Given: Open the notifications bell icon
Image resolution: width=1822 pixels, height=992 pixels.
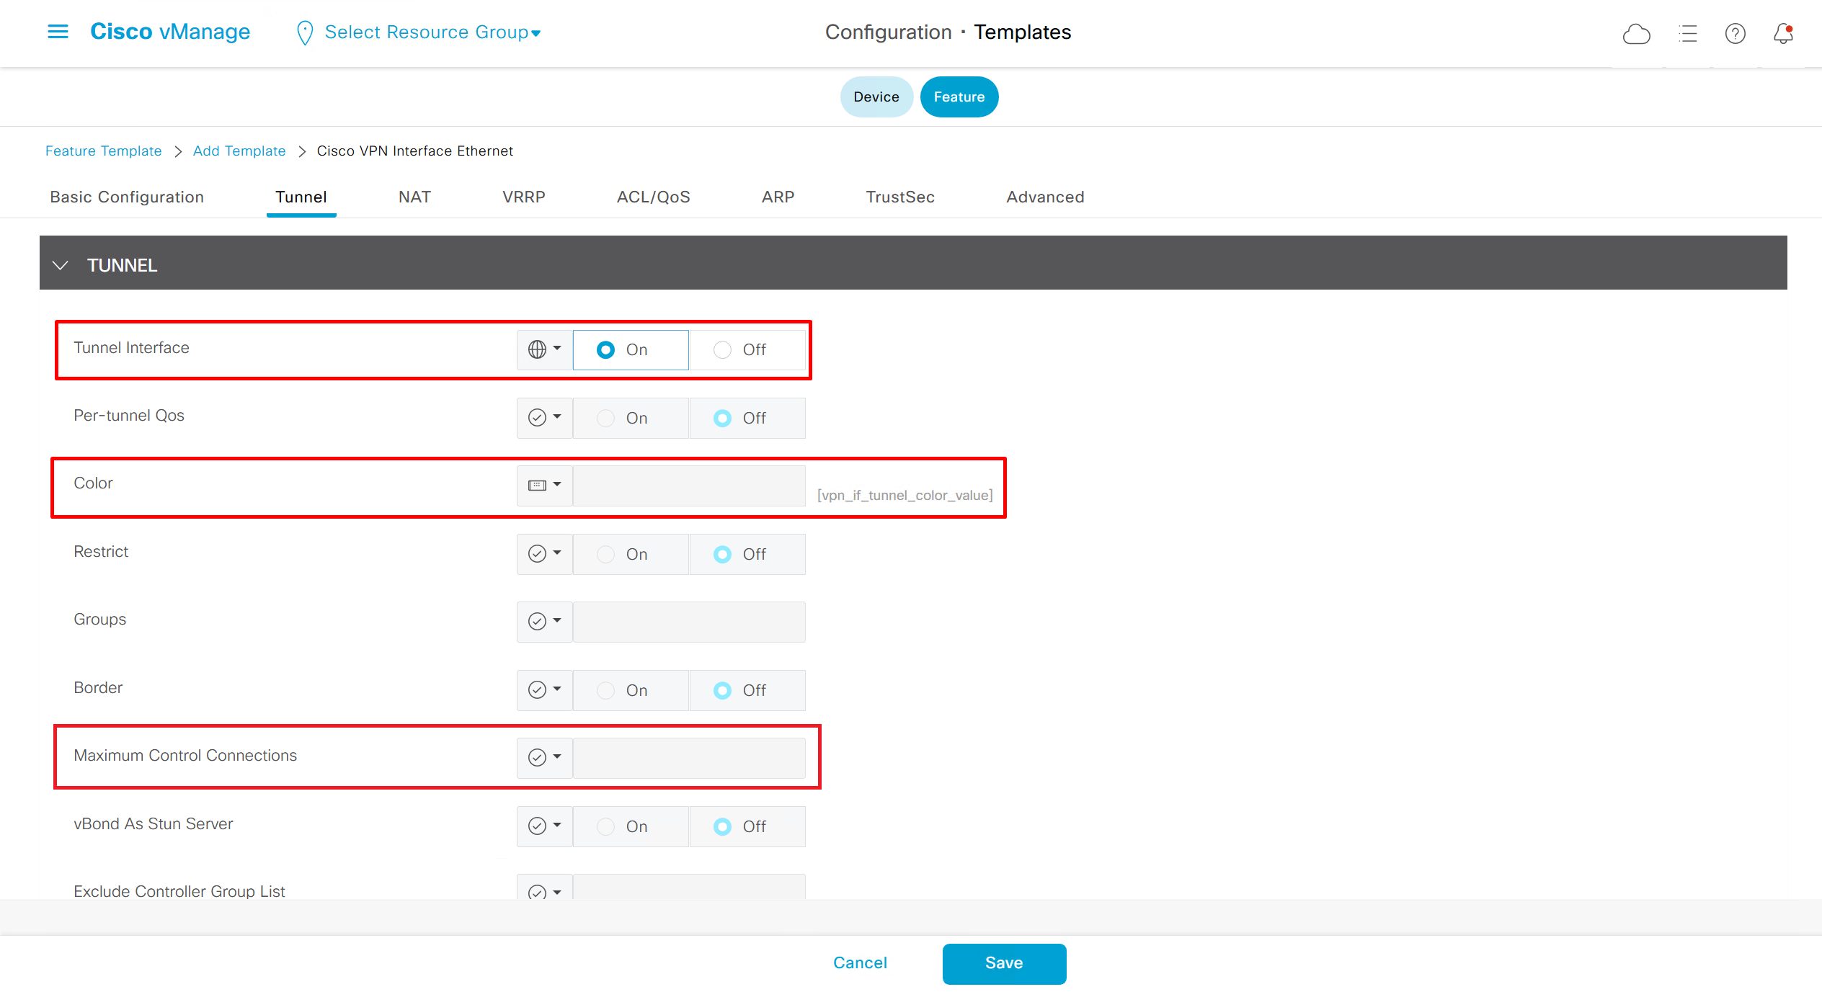Looking at the screenshot, I should pos(1783,34).
